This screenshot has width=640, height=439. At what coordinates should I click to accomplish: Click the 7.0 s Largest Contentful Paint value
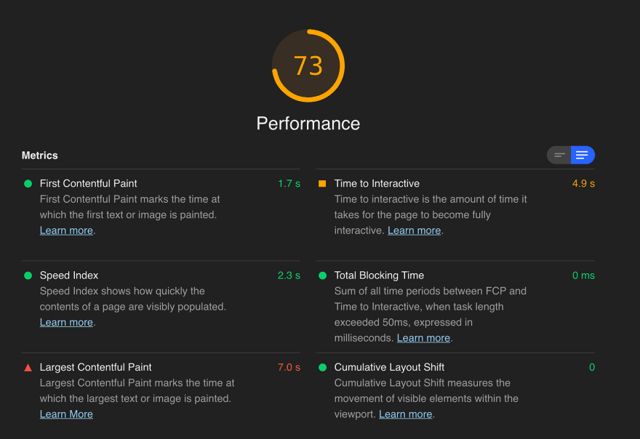click(289, 367)
